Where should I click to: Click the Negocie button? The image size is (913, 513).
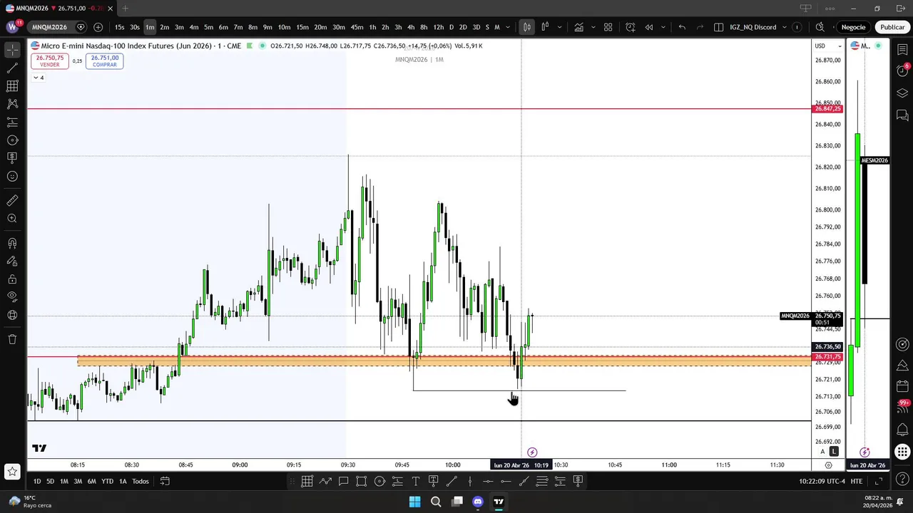pos(853,27)
